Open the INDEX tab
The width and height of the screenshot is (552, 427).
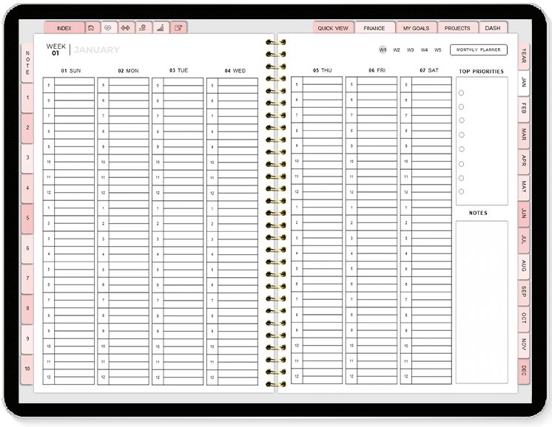click(x=64, y=28)
